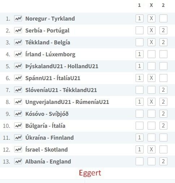Toggle the 2 box for SlóveníaU21 - TékklandU21
Viewport: 175px width, 183px height.
163,90
